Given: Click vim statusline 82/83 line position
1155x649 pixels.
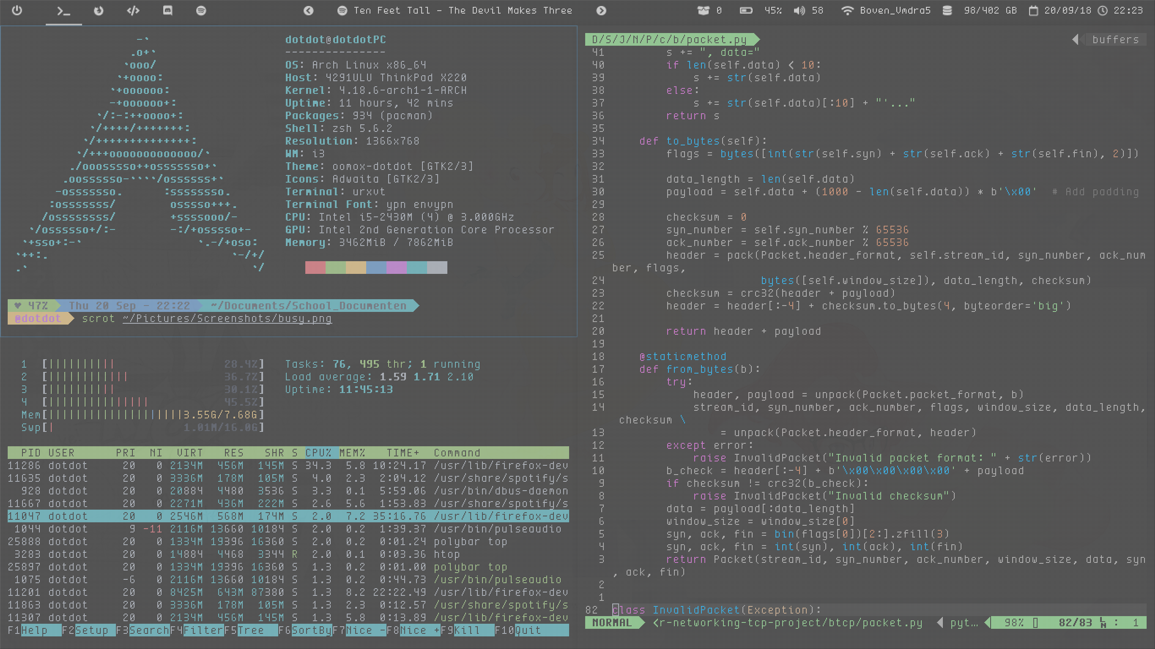Looking at the screenshot, I should 1075,623.
